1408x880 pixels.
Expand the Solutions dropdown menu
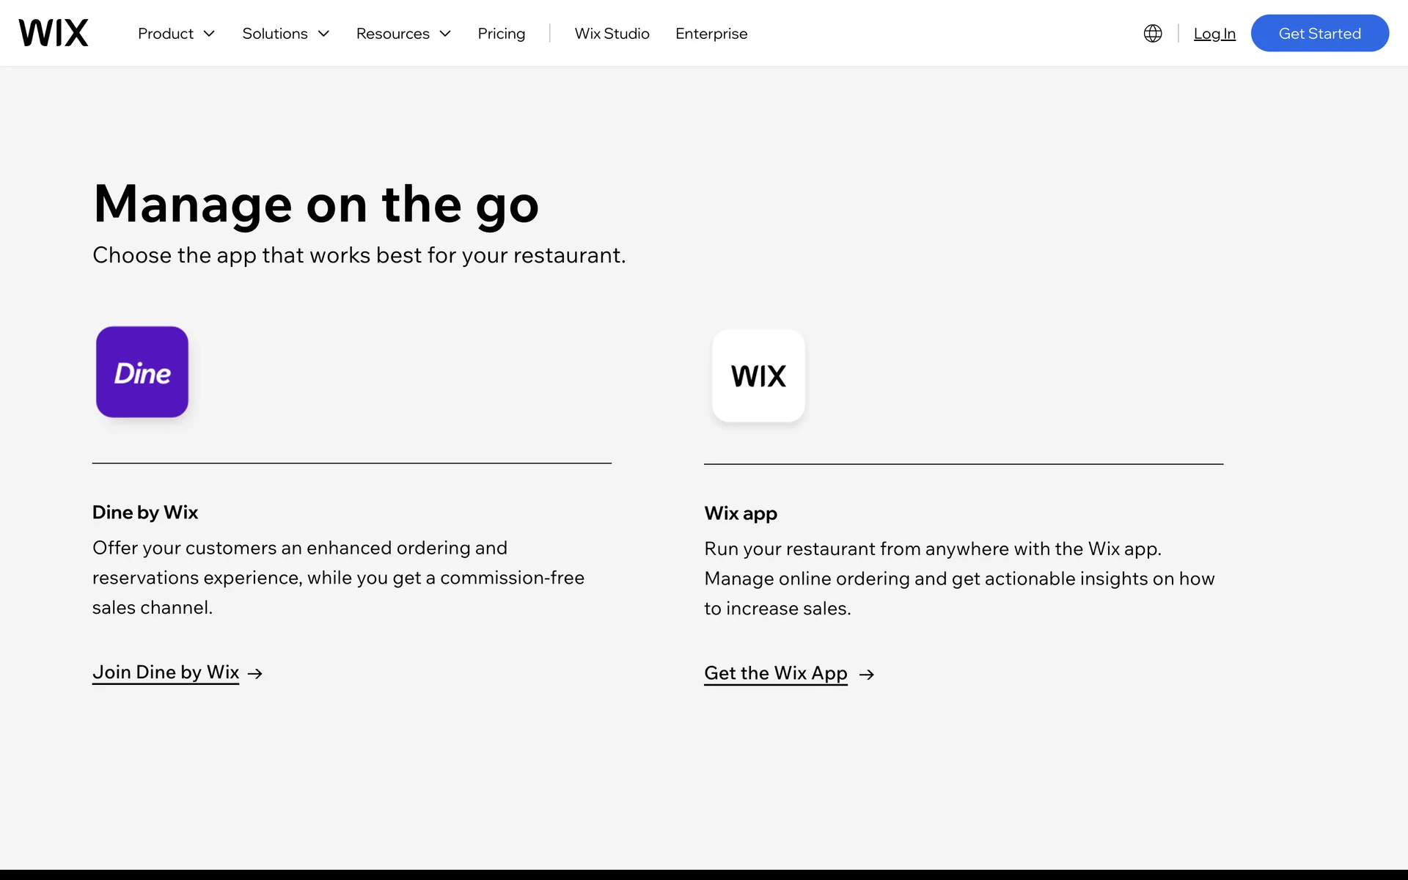click(x=285, y=34)
